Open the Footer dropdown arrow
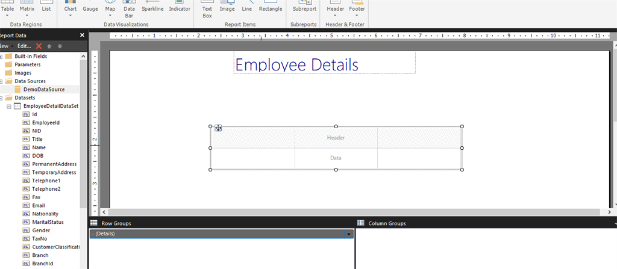Viewport: 617px width, 269px height. [x=357, y=16]
